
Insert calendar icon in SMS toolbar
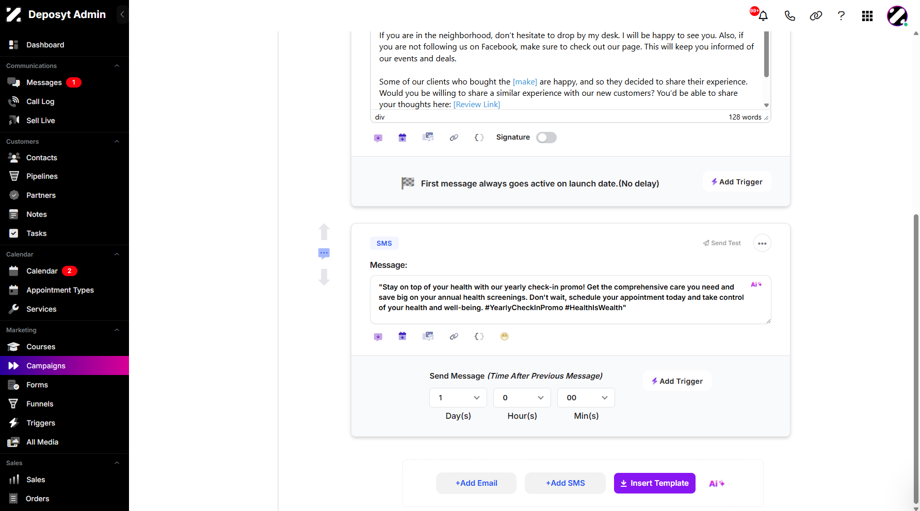pos(402,336)
